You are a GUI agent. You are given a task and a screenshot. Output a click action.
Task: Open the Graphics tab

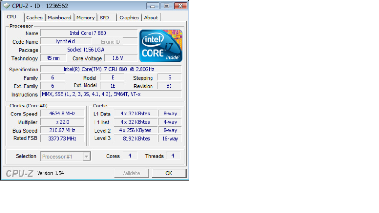pos(129,18)
